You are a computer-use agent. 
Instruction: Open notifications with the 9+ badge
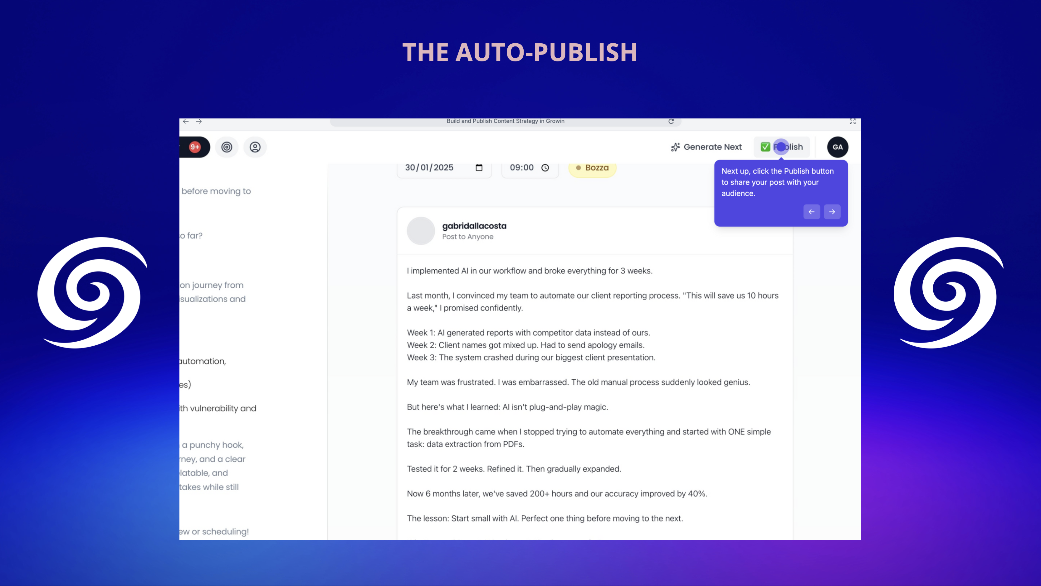(195, 147)
